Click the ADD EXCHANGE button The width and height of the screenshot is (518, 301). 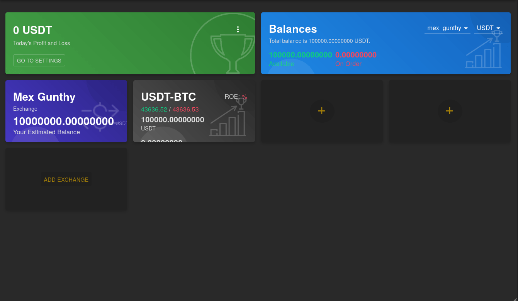point(66,180)
